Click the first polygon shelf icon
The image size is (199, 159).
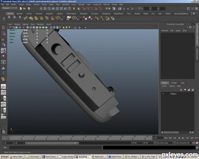point(26,19)
